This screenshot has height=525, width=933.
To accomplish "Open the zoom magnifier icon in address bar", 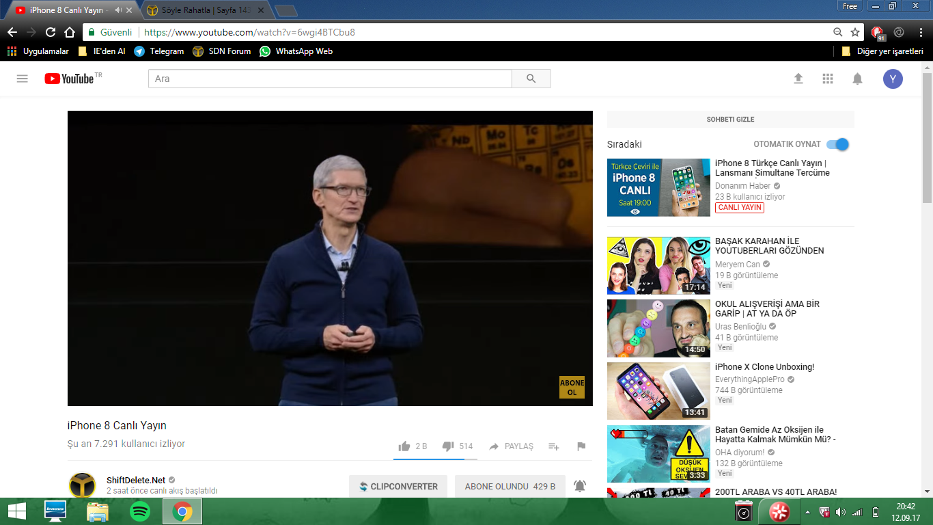I will point(838,32).
